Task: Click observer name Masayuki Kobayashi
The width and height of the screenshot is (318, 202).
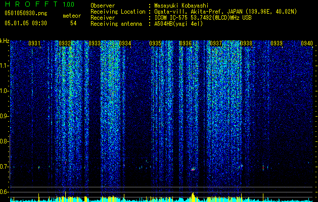Action: [181, 6]
